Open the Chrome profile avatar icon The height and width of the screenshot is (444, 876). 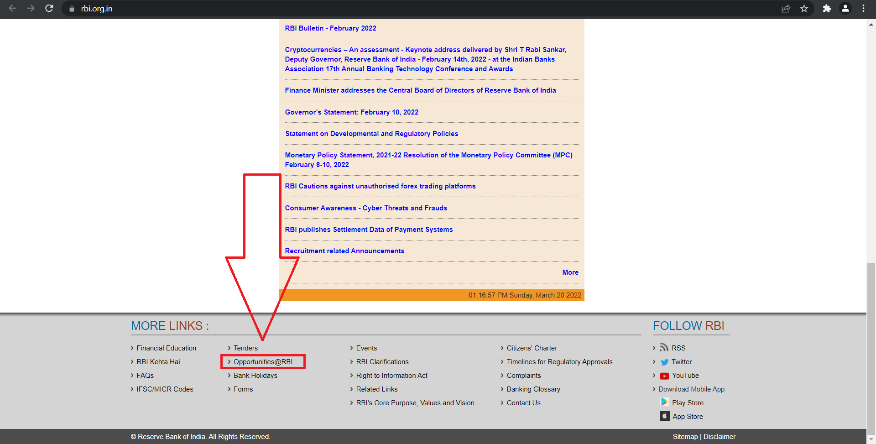(x=845, y=8)
